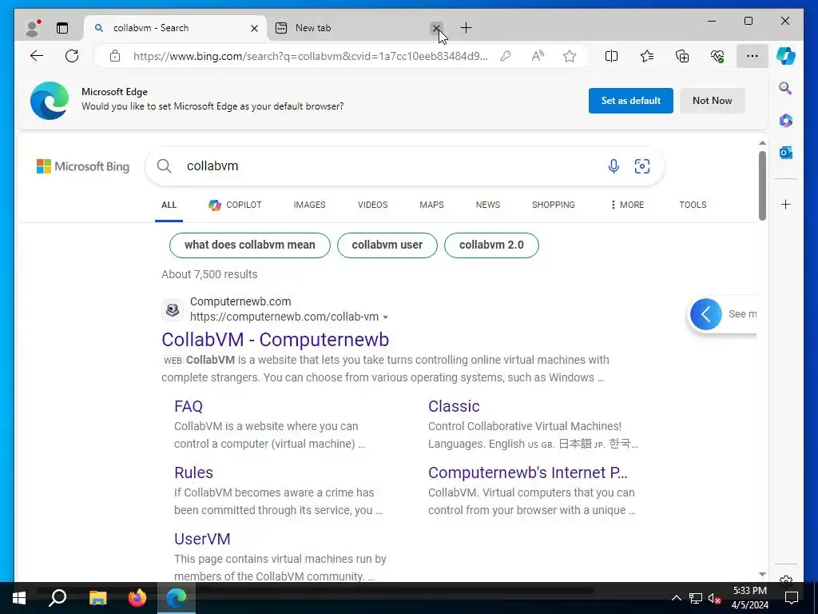818x614 pixels.
Task: Toggle split screen view
Action: [611, 56]
